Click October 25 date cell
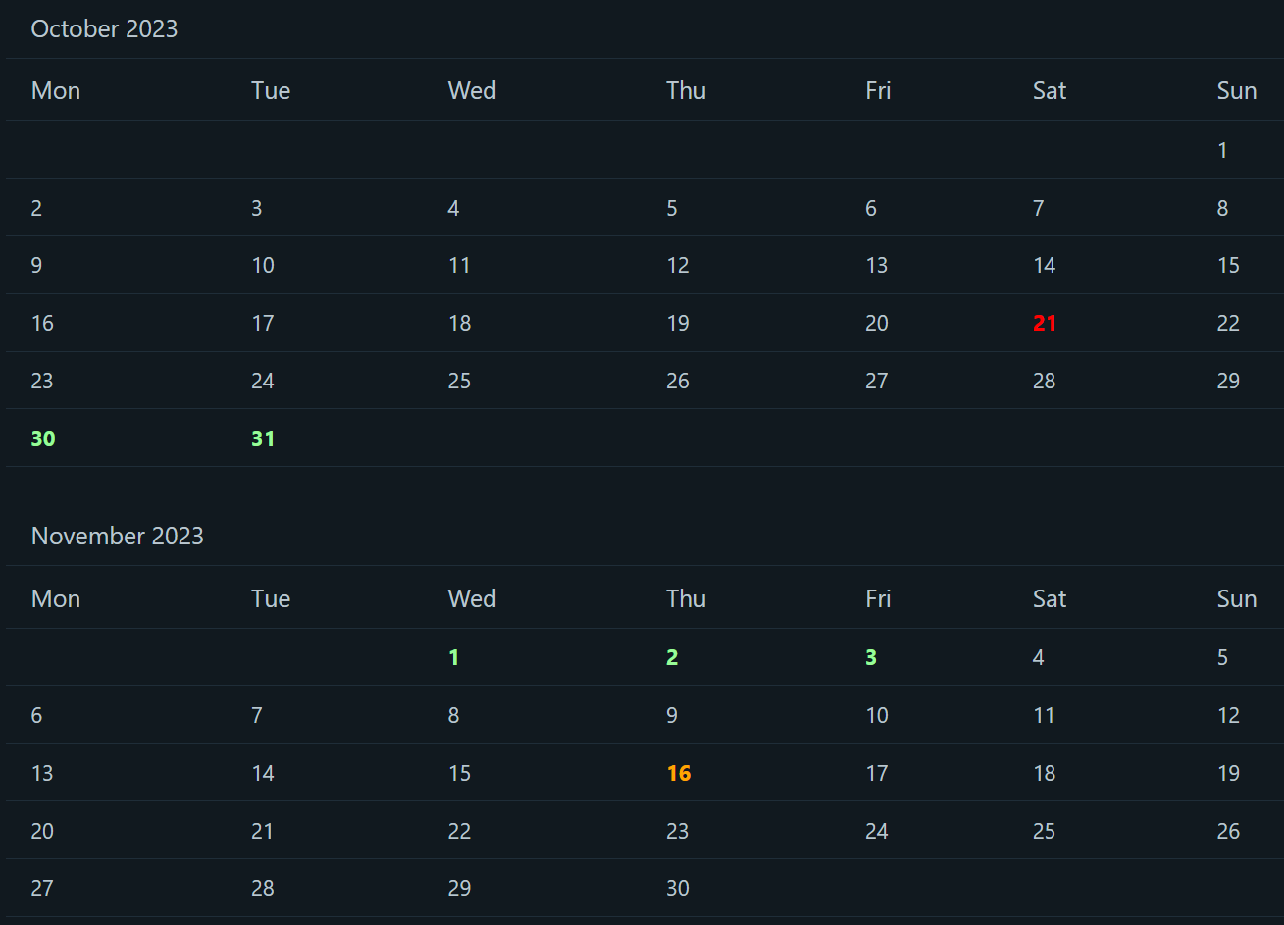 459,381
